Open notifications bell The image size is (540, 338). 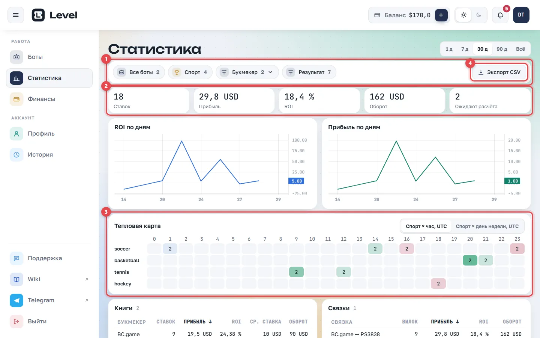click(500, 15)
